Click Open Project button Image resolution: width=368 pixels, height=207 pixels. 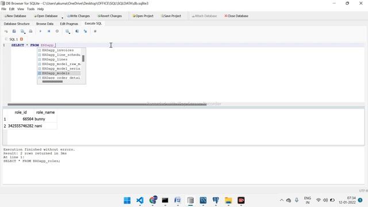click(143, 16)
